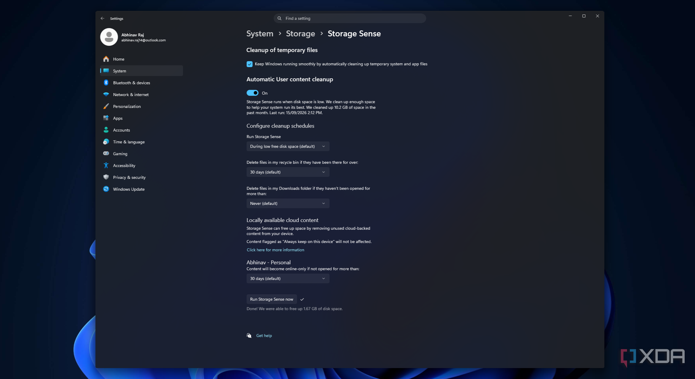Screen dimensions: 695x379
Task: Click the abhinav.raj14@outlook.com email text
Action: [x=143, y=40]
